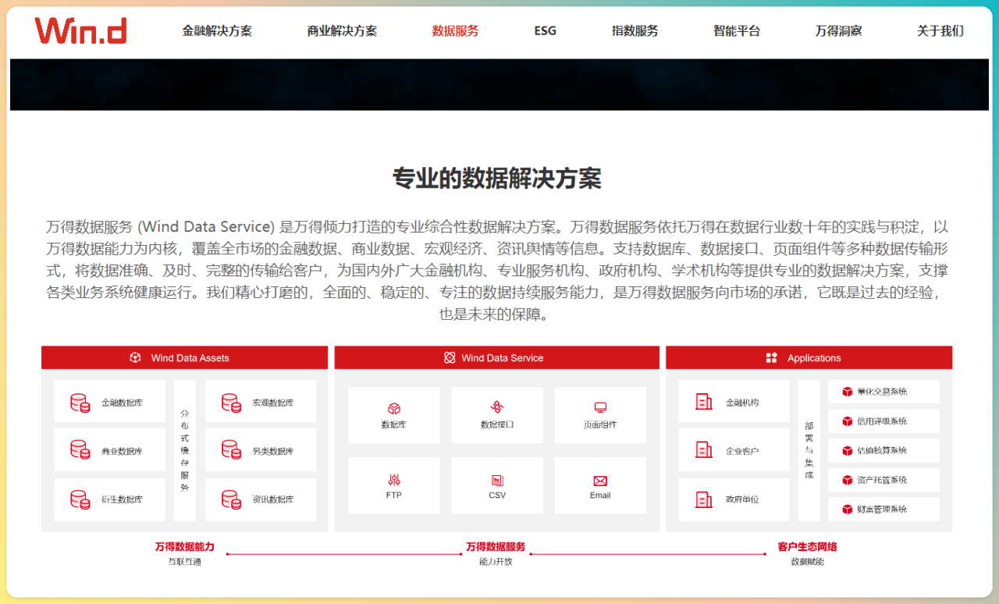Click the Win.d logo

[x=80, y=30]
